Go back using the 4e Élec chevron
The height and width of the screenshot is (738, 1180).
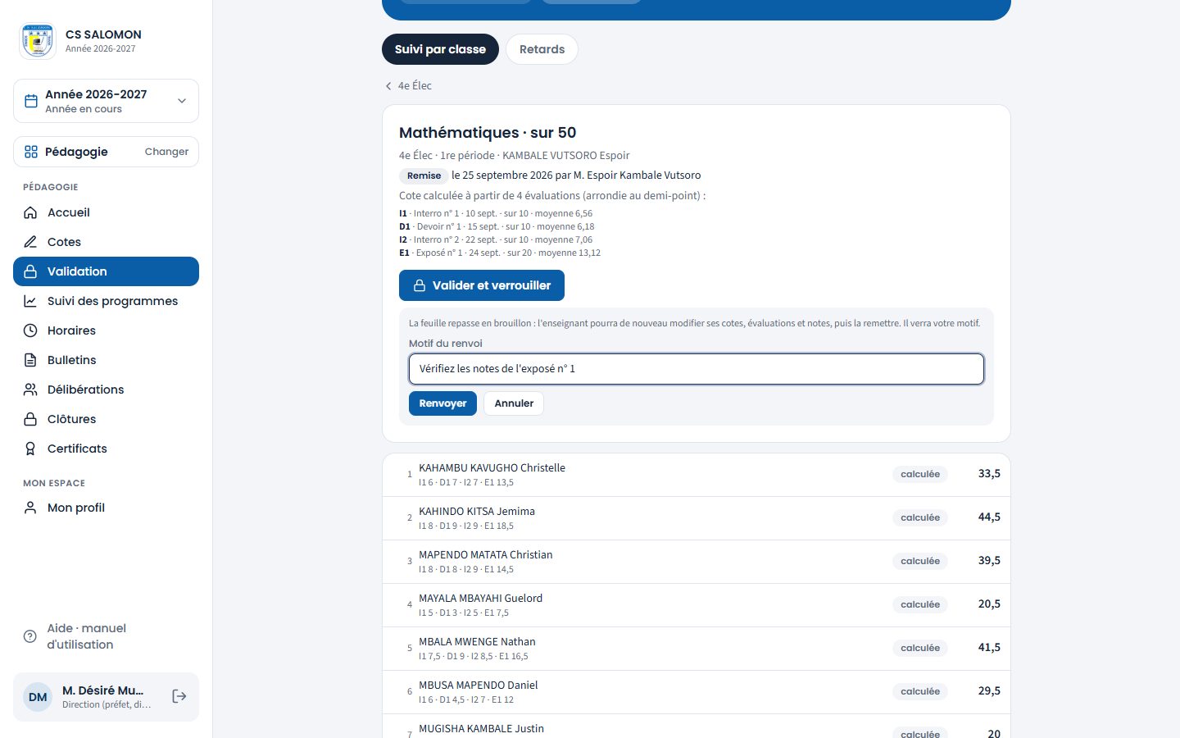click(388, 86)
